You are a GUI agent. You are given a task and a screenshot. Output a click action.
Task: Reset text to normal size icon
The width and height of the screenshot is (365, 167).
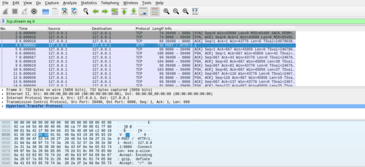[x=185, y=11]
